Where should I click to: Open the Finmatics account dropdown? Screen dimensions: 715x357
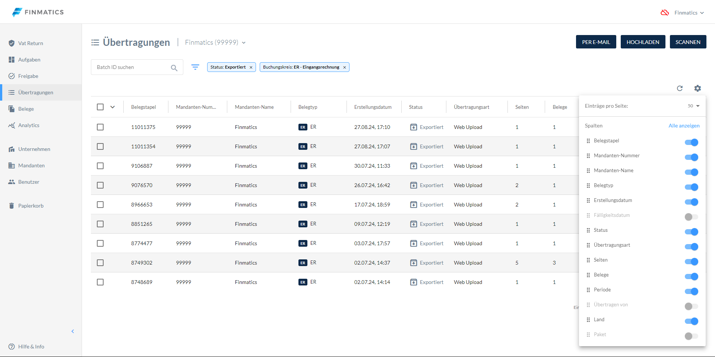pyautogui.click(x=689, y=13)
